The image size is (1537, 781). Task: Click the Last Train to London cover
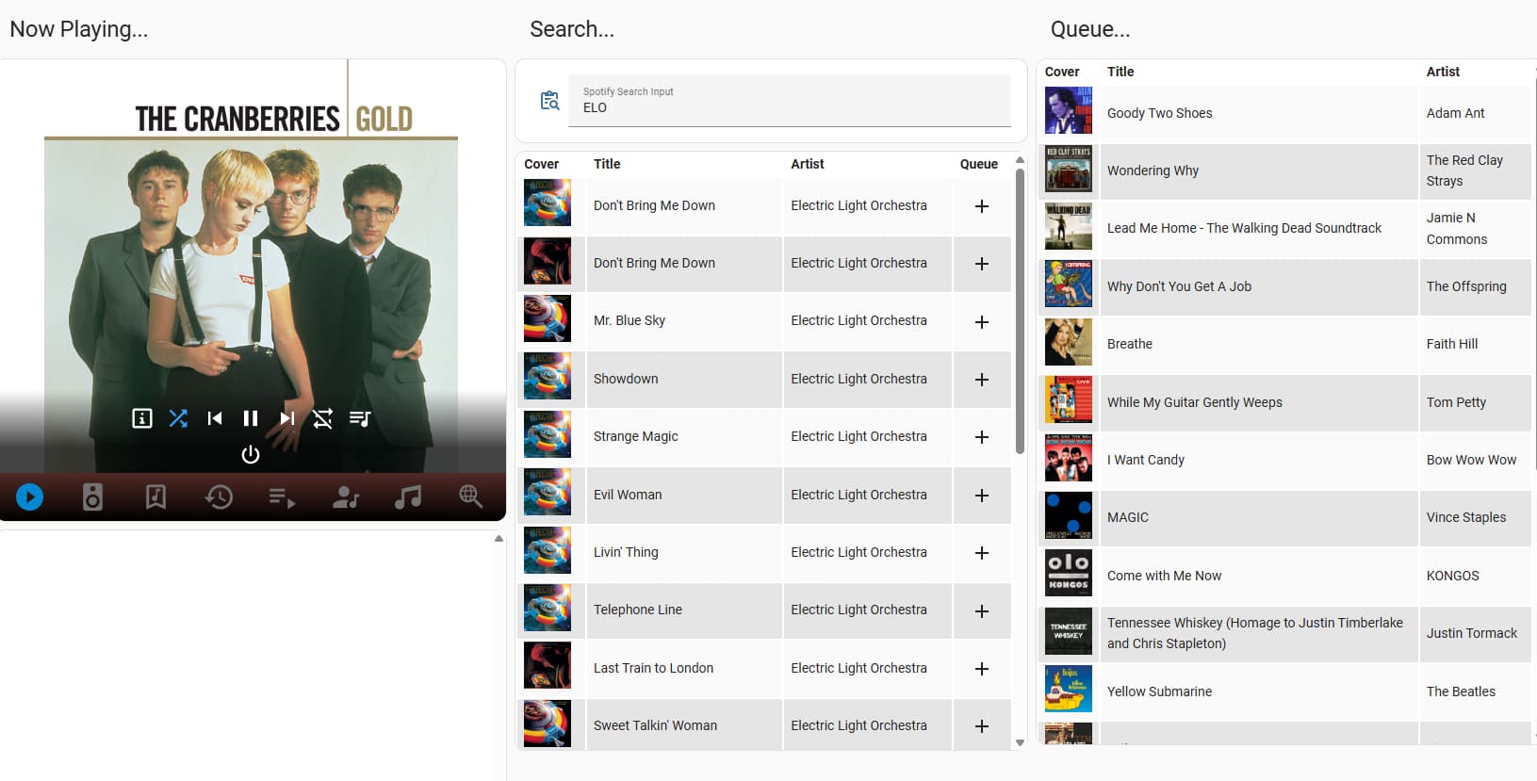(x=548, y=665)
